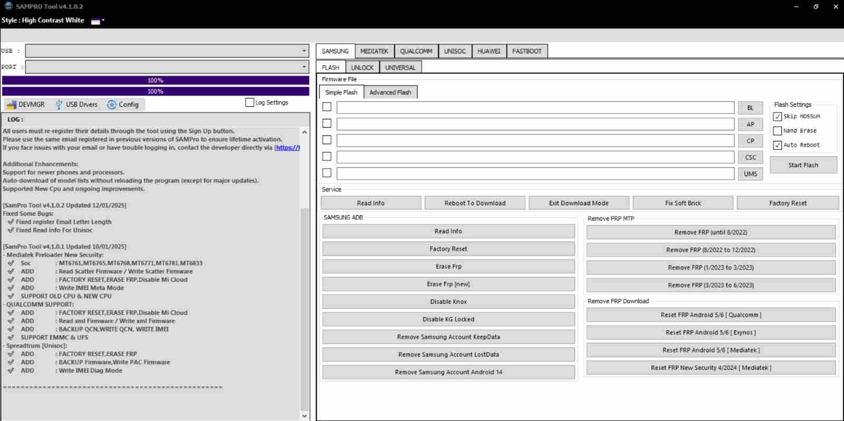This screenshot has height=421, width=844.
Task: Toggle Skip MD5SUM checkbox
Action: [x=778, y=117]
